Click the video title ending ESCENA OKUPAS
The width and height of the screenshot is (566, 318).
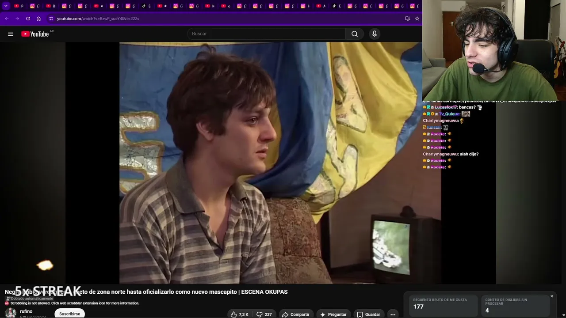(x=146, y=292)
